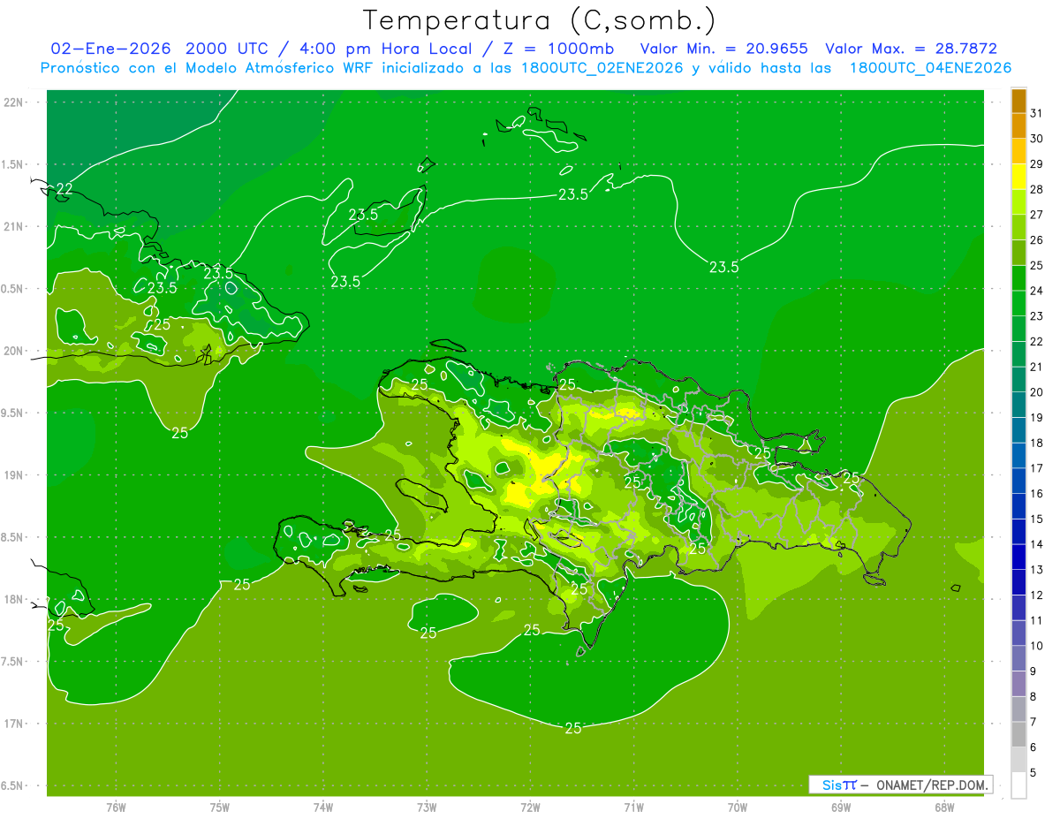
Task: Click the 'Sisπ – ONAMET/REP.DOM.' credit box
Action: (x=901, y=785)
